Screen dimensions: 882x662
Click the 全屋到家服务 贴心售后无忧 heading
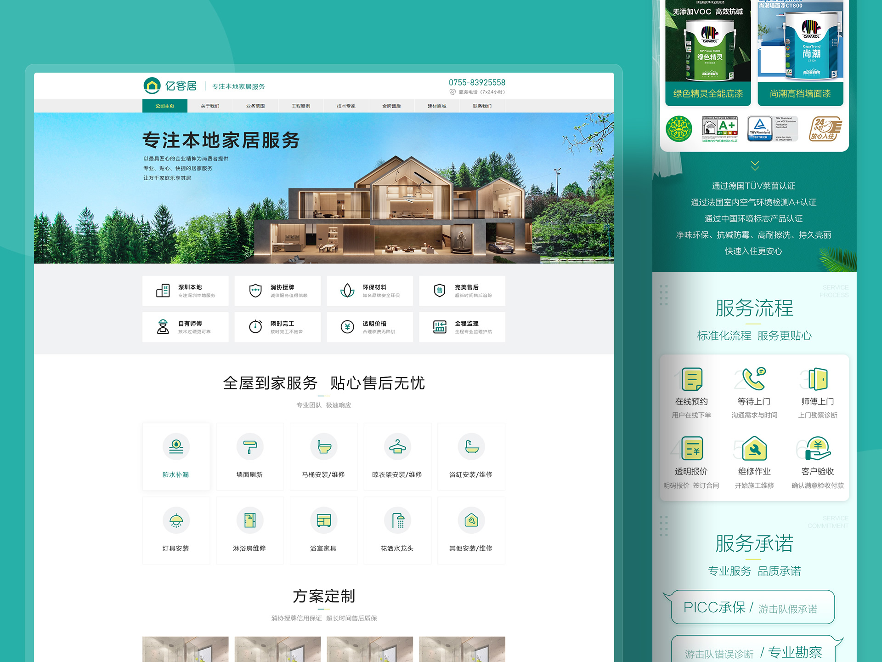tap(324, 383)
